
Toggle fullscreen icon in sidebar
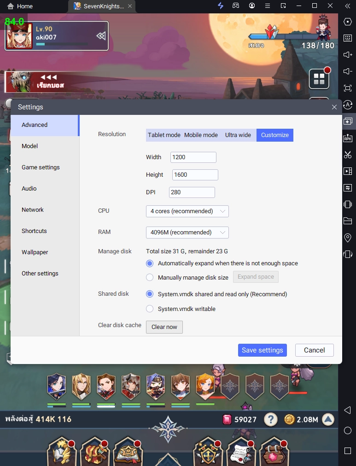[x=348, y=88]
